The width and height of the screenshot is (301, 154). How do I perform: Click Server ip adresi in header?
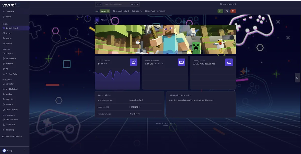121,11
